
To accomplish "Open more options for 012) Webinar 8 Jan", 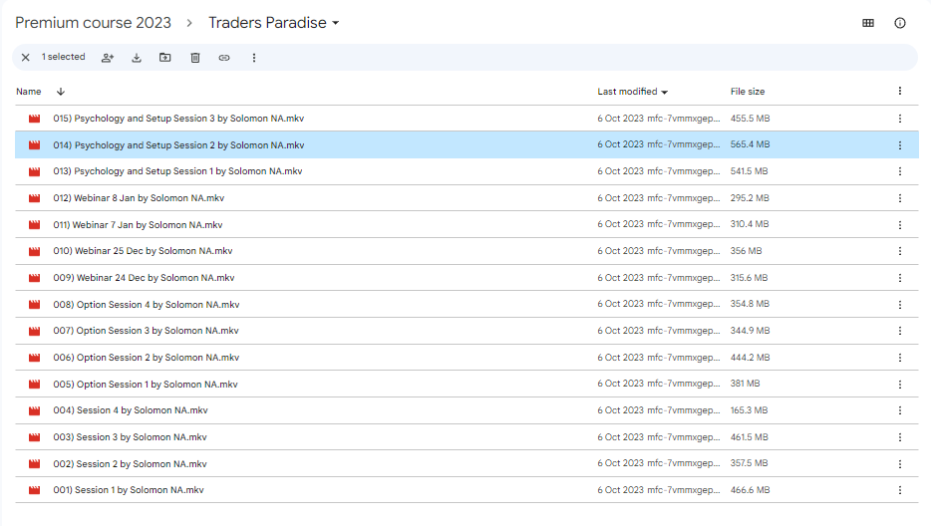I will click(900, 198).
